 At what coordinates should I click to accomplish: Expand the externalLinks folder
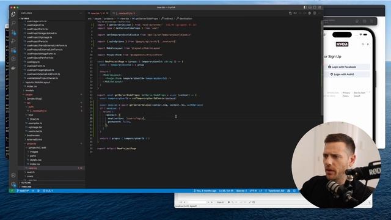tap(34, 139)
